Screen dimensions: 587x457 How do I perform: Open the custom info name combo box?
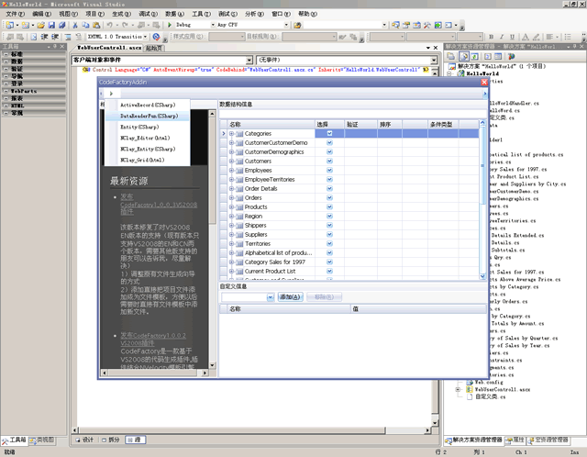pyautogui.click(x=271, y=297)
